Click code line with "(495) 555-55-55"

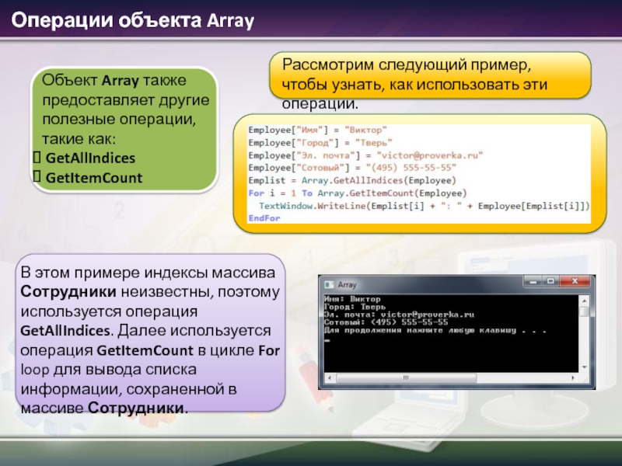352,168
